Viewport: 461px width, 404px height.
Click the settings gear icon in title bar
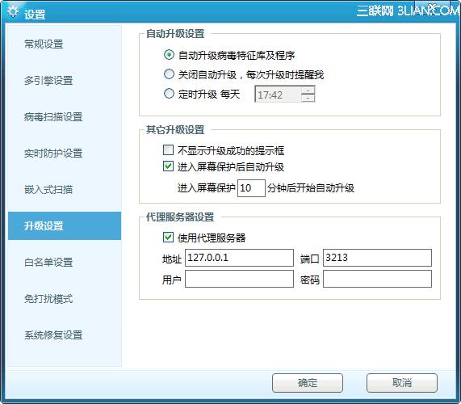13,12
